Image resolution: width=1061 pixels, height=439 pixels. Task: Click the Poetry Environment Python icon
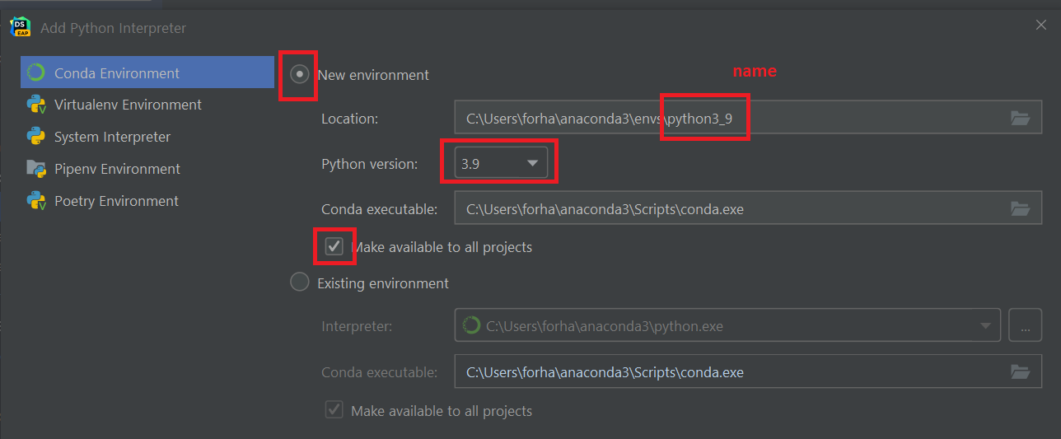click(35, 201)
